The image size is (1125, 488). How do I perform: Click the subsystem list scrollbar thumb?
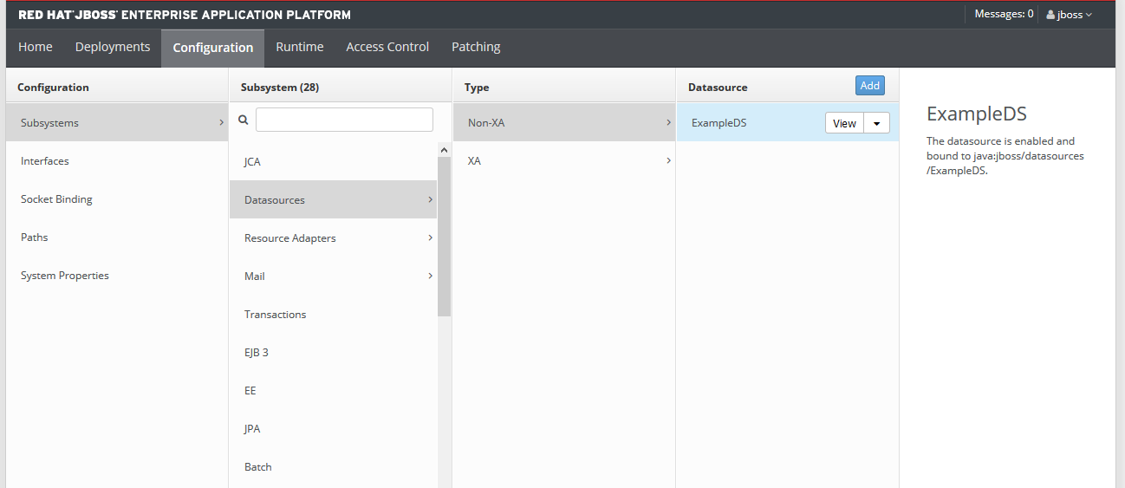444,237
